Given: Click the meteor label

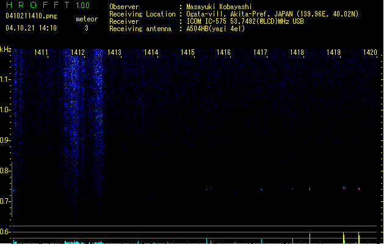Looking at the screenshot, I should [x=87, y=19].
